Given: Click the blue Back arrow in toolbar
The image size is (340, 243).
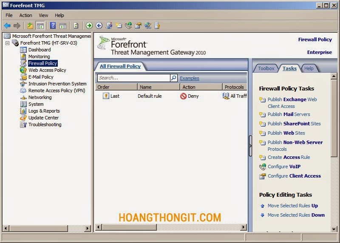Looking at the screenshot, I should pyautogui.click(x=7, y=25).
